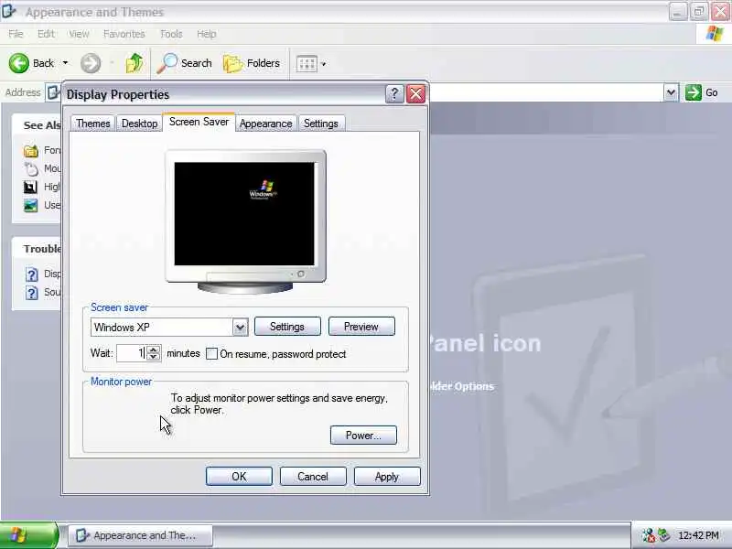Click the Windows flag logo in the menu bar

(x=715, y=34)
